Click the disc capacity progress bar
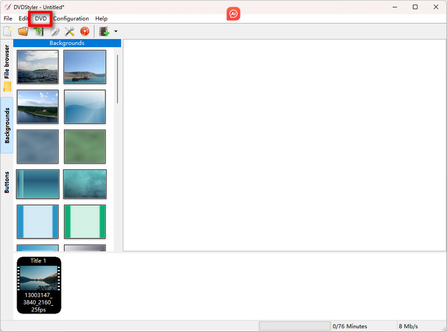Viewport: 447px width, 332px height. [294, 326]
